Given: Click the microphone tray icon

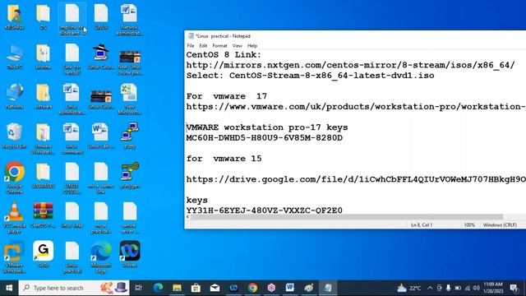Looking at the screenshot, I should [448, 288].
